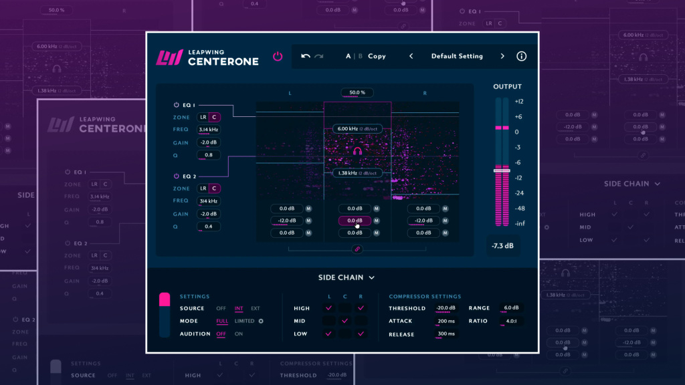The width and height of the screenshot is (685, 385).
Task: Click the -7.3 dB output value
Action: 502,246
